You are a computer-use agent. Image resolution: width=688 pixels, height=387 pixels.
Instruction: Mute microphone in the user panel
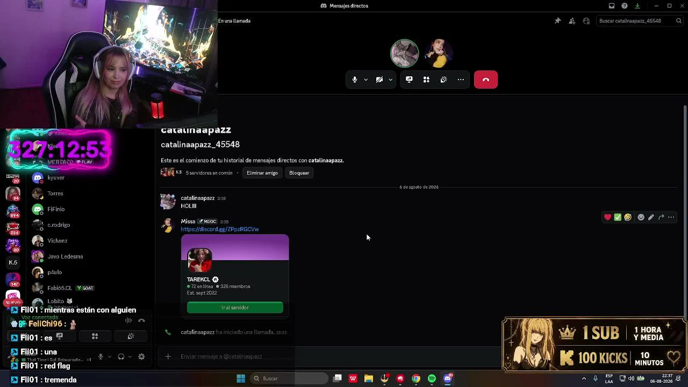101,356
